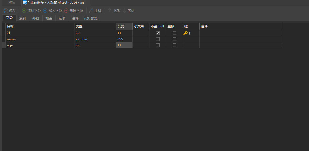Click the Primary Key (主键) label
The image size is (309, 151).
[98, 11]
